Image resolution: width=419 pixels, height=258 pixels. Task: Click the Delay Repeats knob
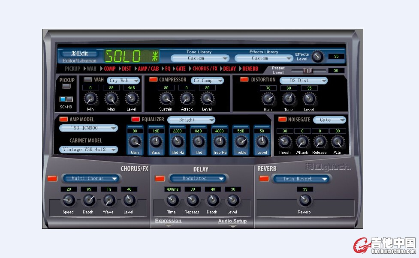193,200
